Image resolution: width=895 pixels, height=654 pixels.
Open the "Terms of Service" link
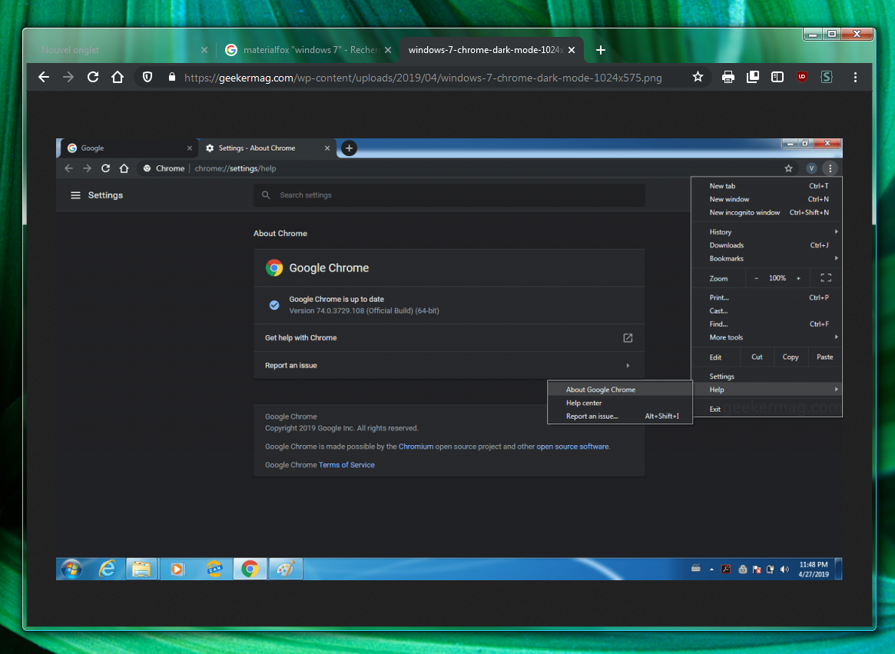coord(346,465)
